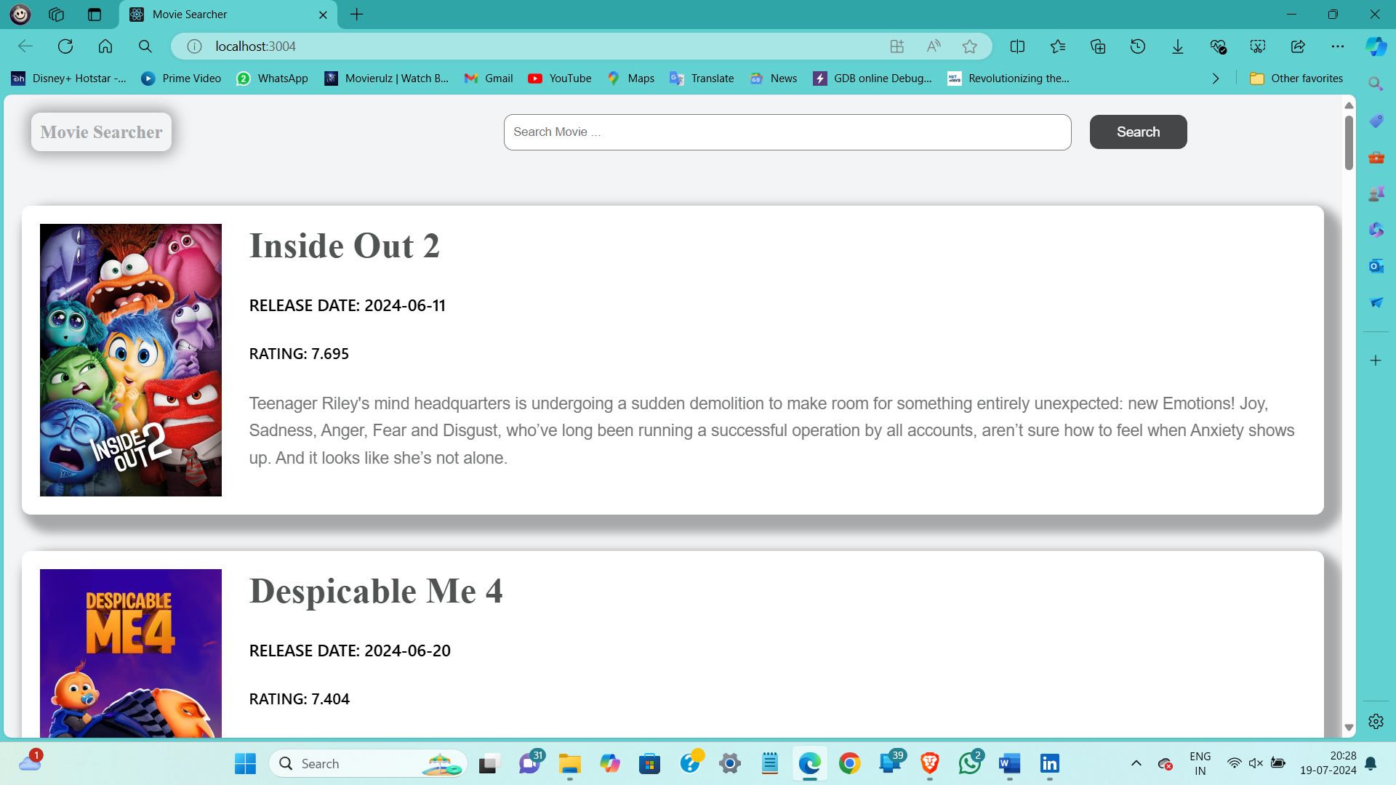Activate the Read Aloud icon
The width and height of the screenshot is (1396, 785).
(934, 47)
